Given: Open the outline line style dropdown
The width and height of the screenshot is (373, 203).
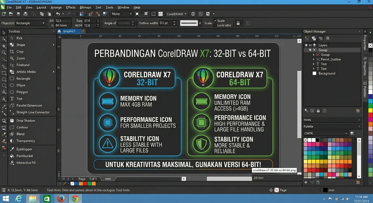Looking at the screenshot, I should pos(200,23).
